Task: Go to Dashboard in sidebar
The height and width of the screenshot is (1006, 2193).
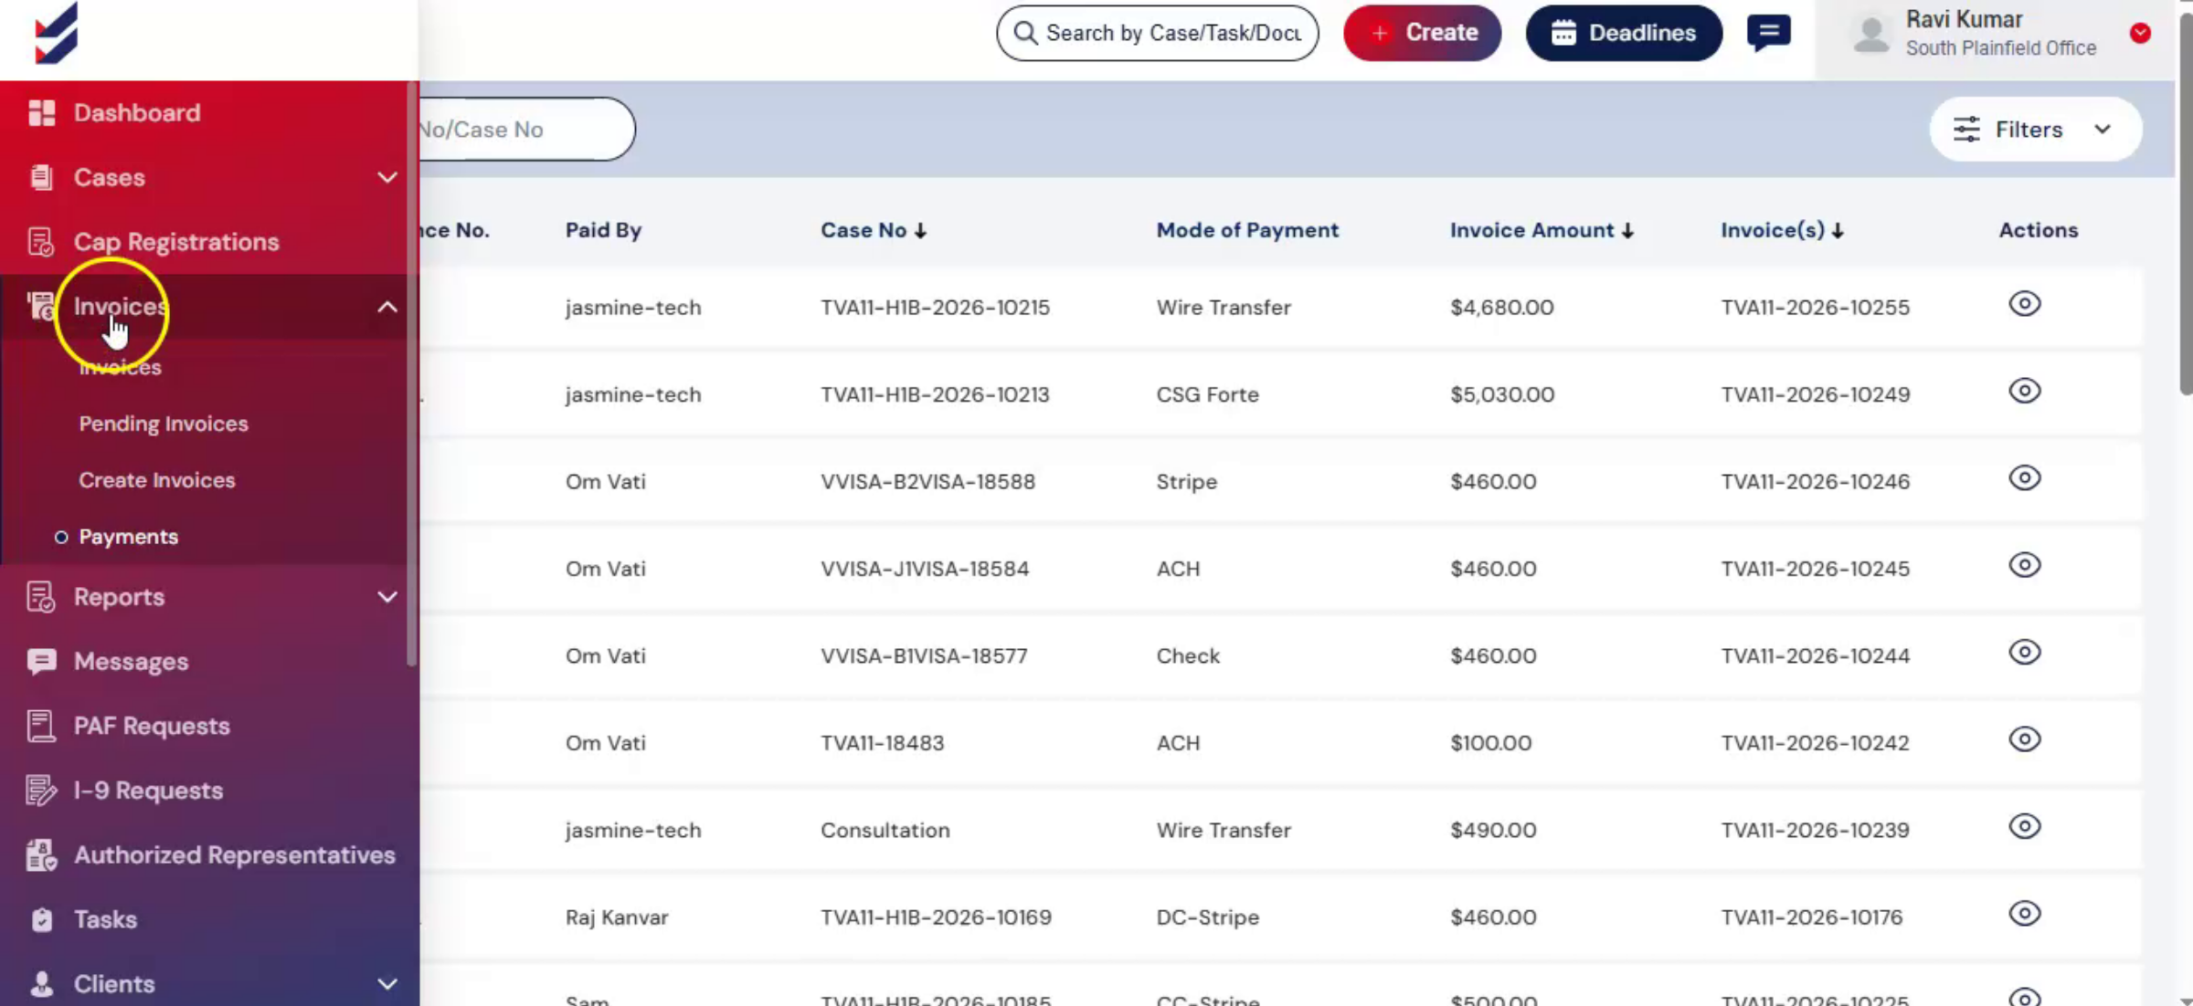Action: (x=137, y=113)
